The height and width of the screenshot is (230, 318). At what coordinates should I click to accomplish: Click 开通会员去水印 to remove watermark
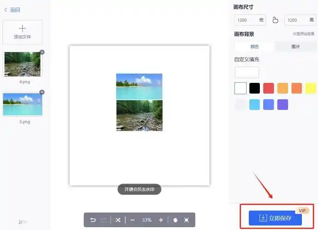click(139, 190)
